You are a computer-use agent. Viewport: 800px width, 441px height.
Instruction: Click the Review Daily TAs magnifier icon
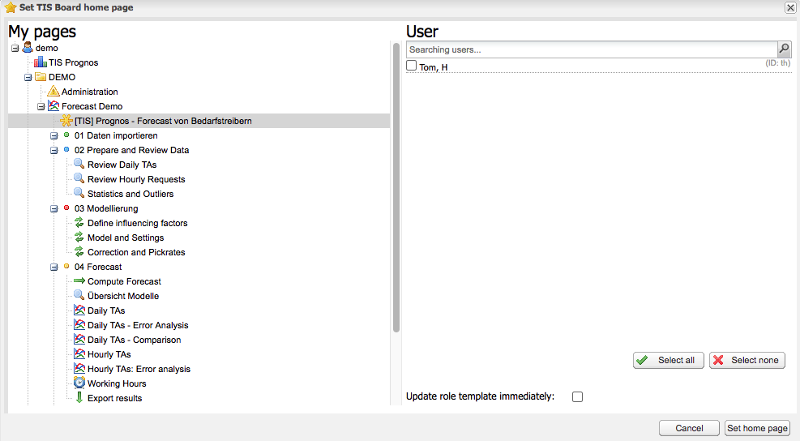(x=79, y=164)
